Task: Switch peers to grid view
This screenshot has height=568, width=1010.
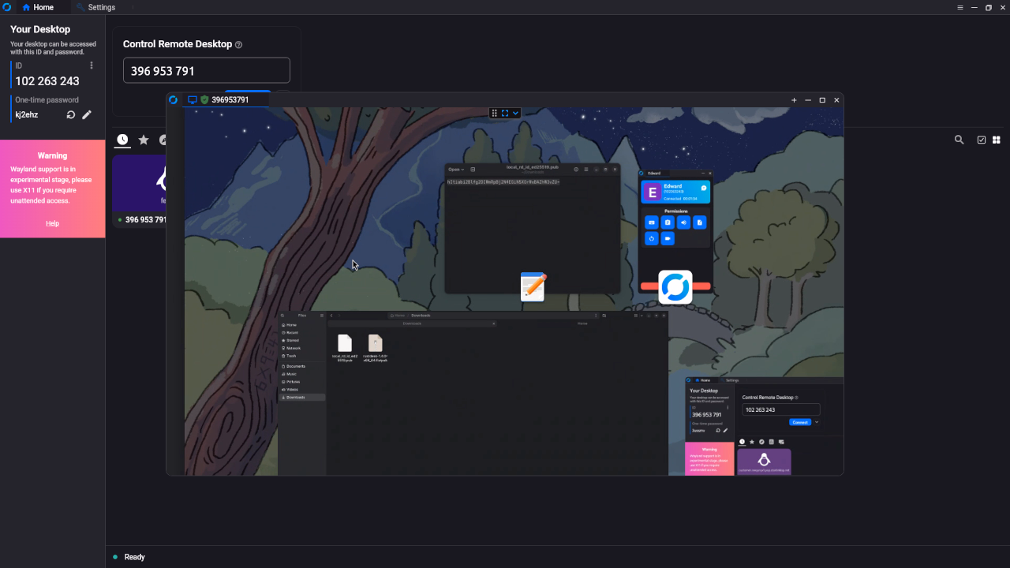Action: 997,140
